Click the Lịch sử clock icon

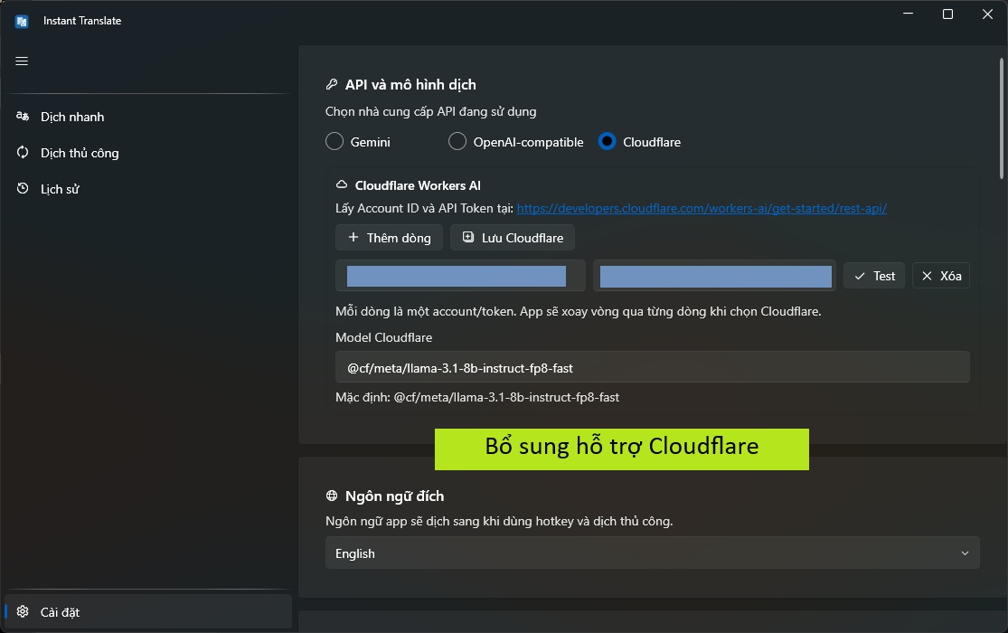(23, 188)
